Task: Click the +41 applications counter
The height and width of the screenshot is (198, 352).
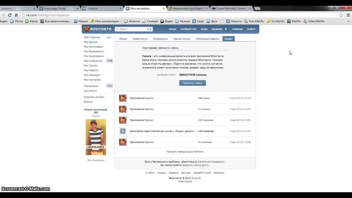Action: point(109,86)
